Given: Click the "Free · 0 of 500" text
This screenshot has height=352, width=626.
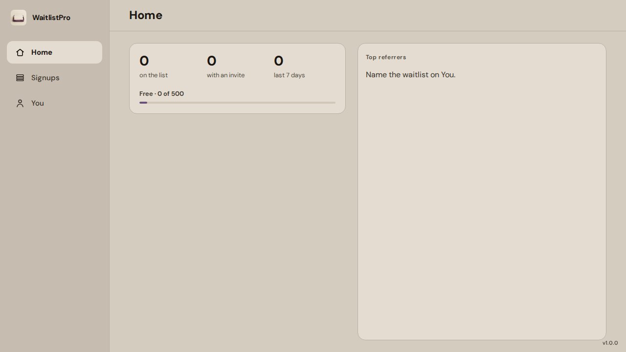Looking at the screenshot, I should (x=161, y=94).
